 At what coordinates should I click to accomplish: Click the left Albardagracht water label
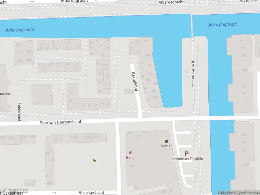[x=20, y=30]
